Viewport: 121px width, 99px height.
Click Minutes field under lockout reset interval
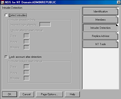pyautogui.click(x=27, y=78)
